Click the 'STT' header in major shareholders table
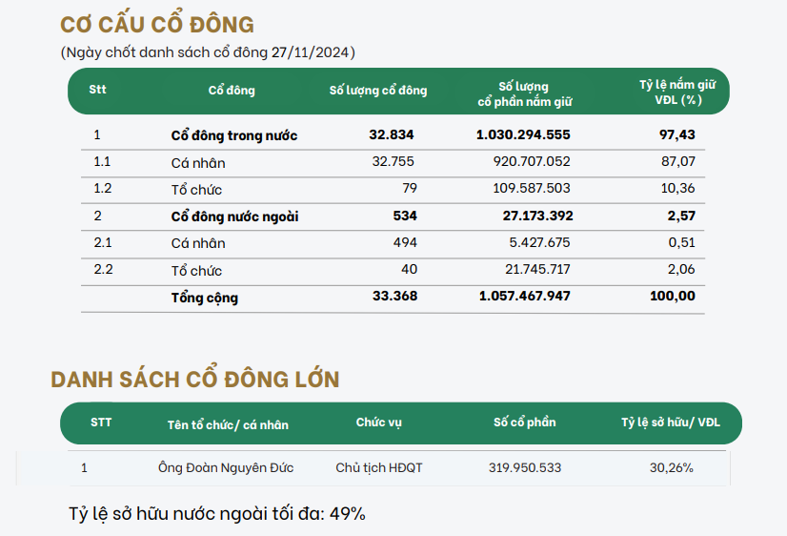 click(x=101, y=422)
